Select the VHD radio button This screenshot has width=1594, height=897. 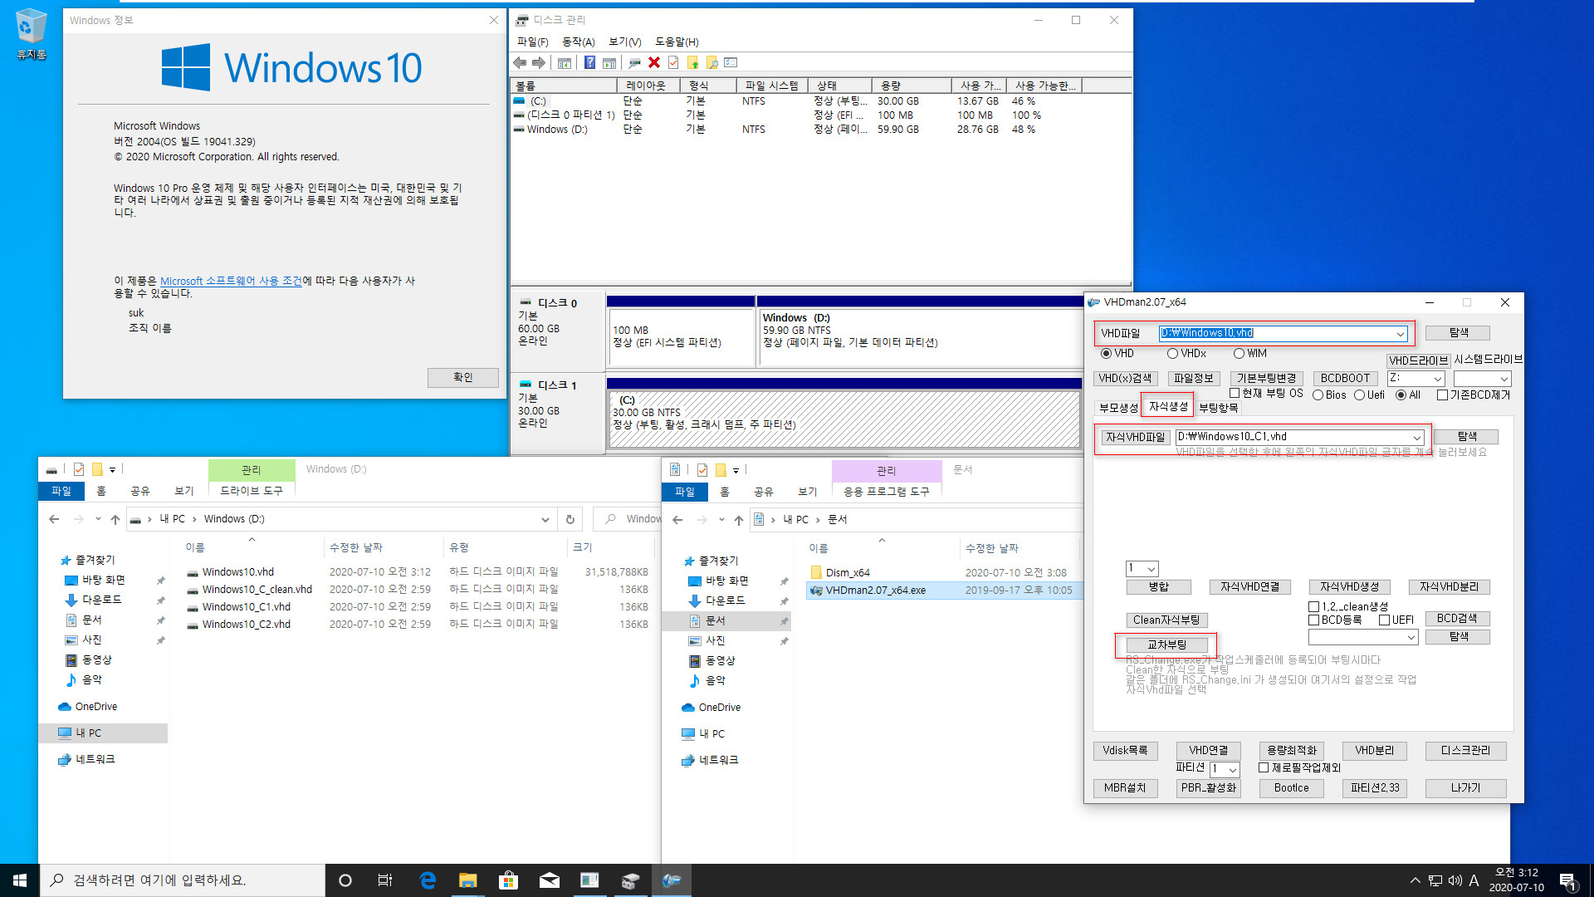pos(1106,354)
